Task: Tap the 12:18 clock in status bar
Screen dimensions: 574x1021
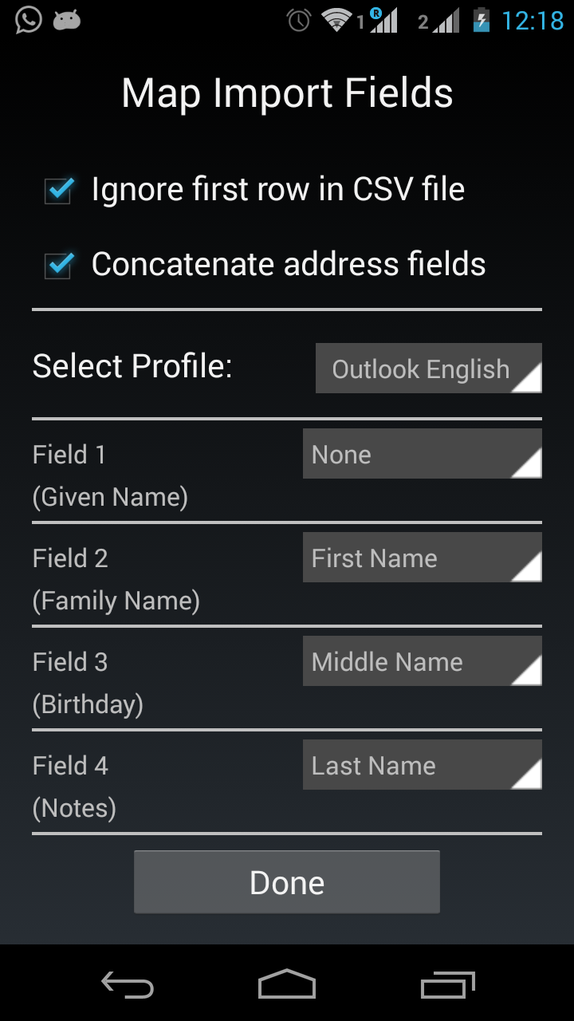Action: [532, 21]
